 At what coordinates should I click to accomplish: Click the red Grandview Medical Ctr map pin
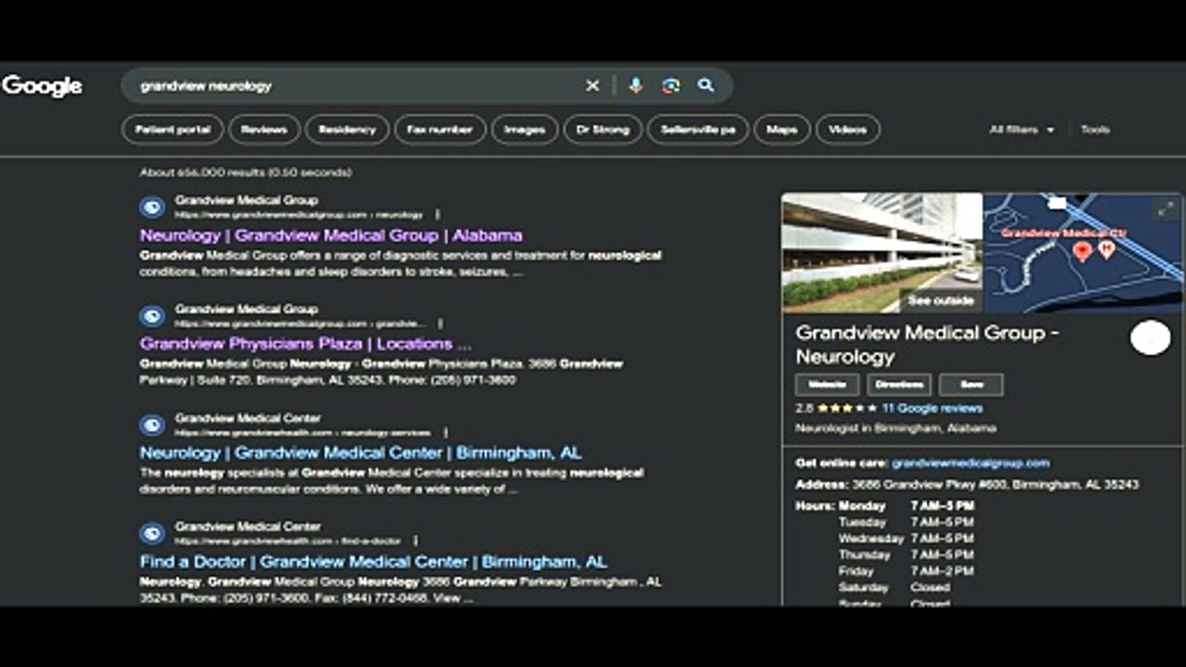(x=1081, y=251)
